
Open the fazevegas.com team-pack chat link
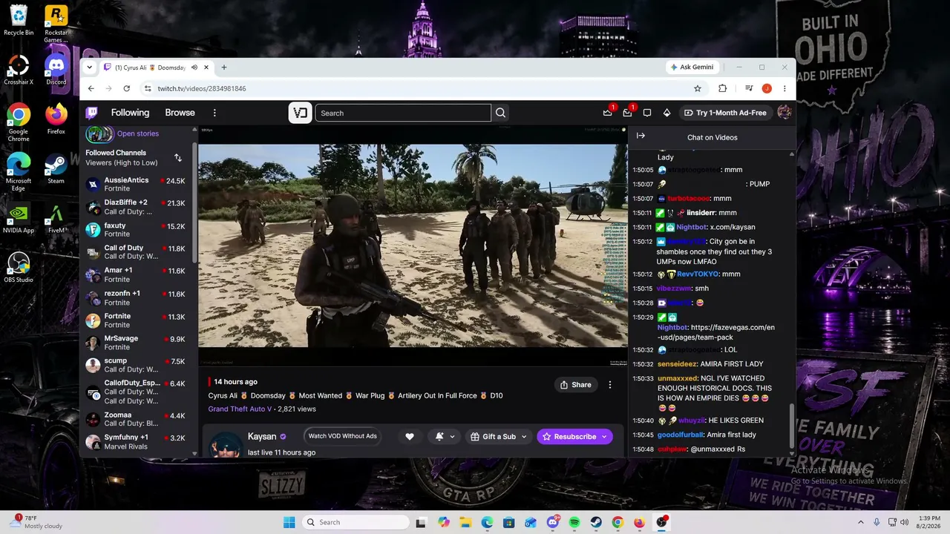715,332
